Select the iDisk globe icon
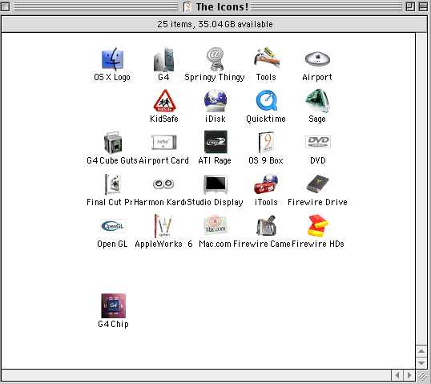Viewport: 431px width, 384px height. pyautogui.click(x=215, y=101)
